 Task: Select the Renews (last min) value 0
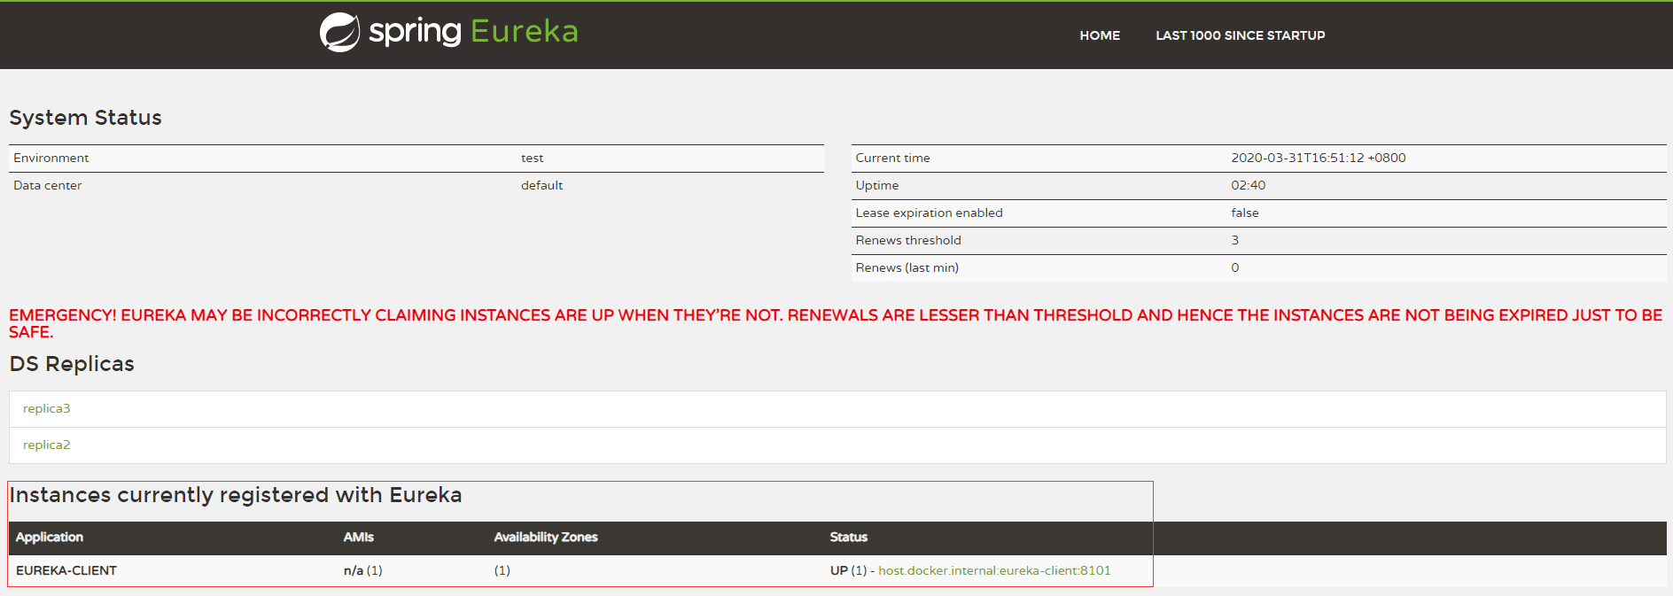tap(1235, 267)
